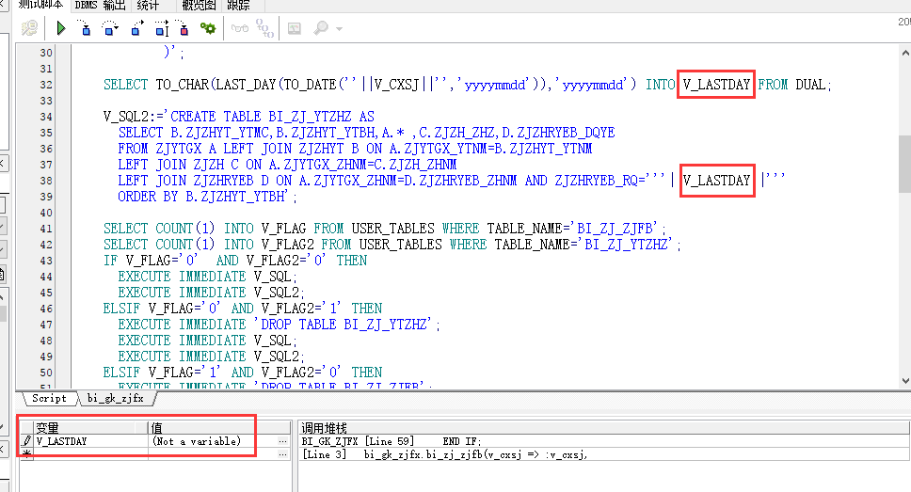Click the (Not a variable) value cell
911x492 pixels.
coord(213,441)
